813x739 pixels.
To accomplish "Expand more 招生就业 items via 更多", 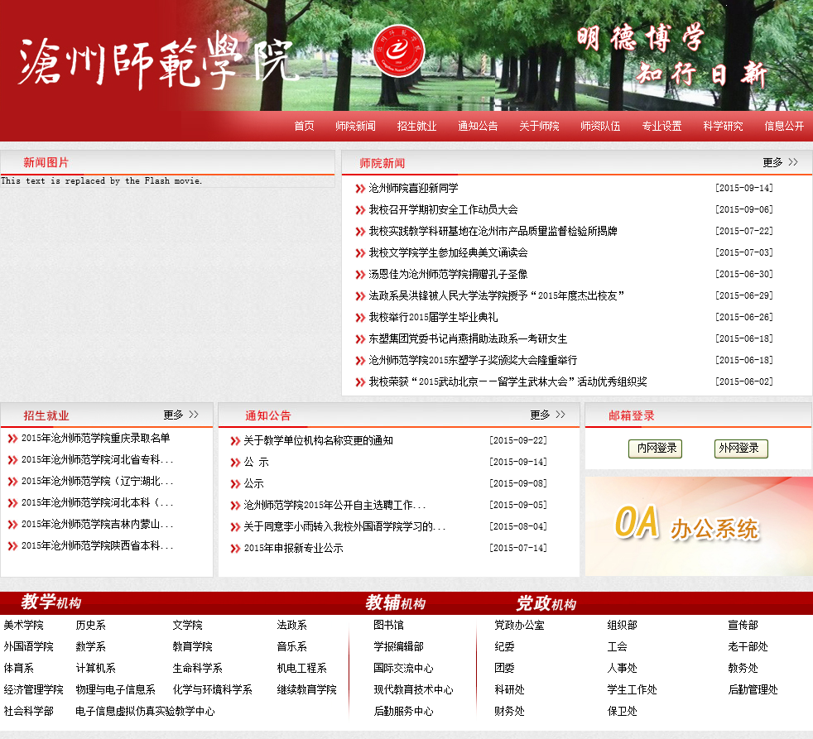I will point(181,415).
